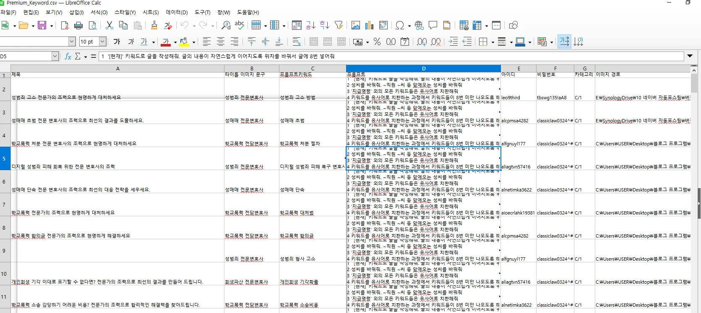Screen dimensions: 701x313
Task: Expand the Name Box dropdown
Action: click(x=55, y=56)
